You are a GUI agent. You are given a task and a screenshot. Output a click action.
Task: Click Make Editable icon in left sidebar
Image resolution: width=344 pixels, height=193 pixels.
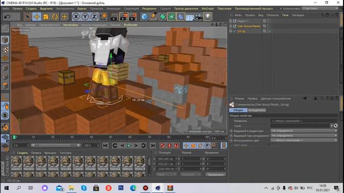click(5, 28)
